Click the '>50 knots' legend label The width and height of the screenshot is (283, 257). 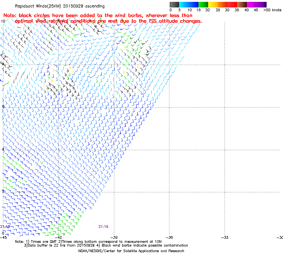272,10
